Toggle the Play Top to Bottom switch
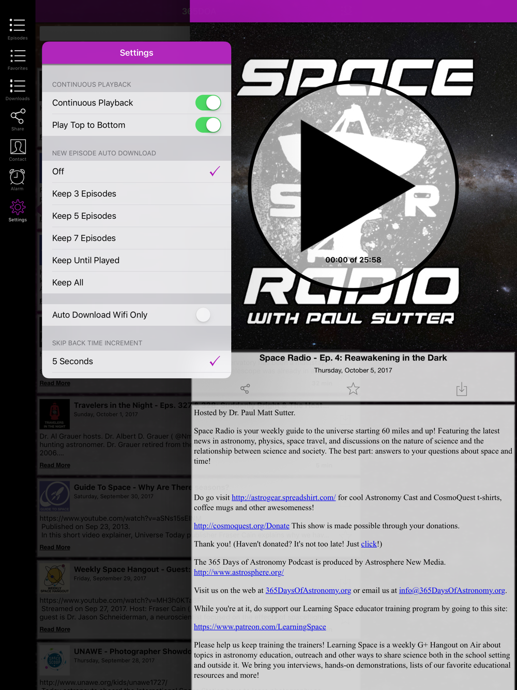The image size is (517, 690). click(x=208, y=125)
